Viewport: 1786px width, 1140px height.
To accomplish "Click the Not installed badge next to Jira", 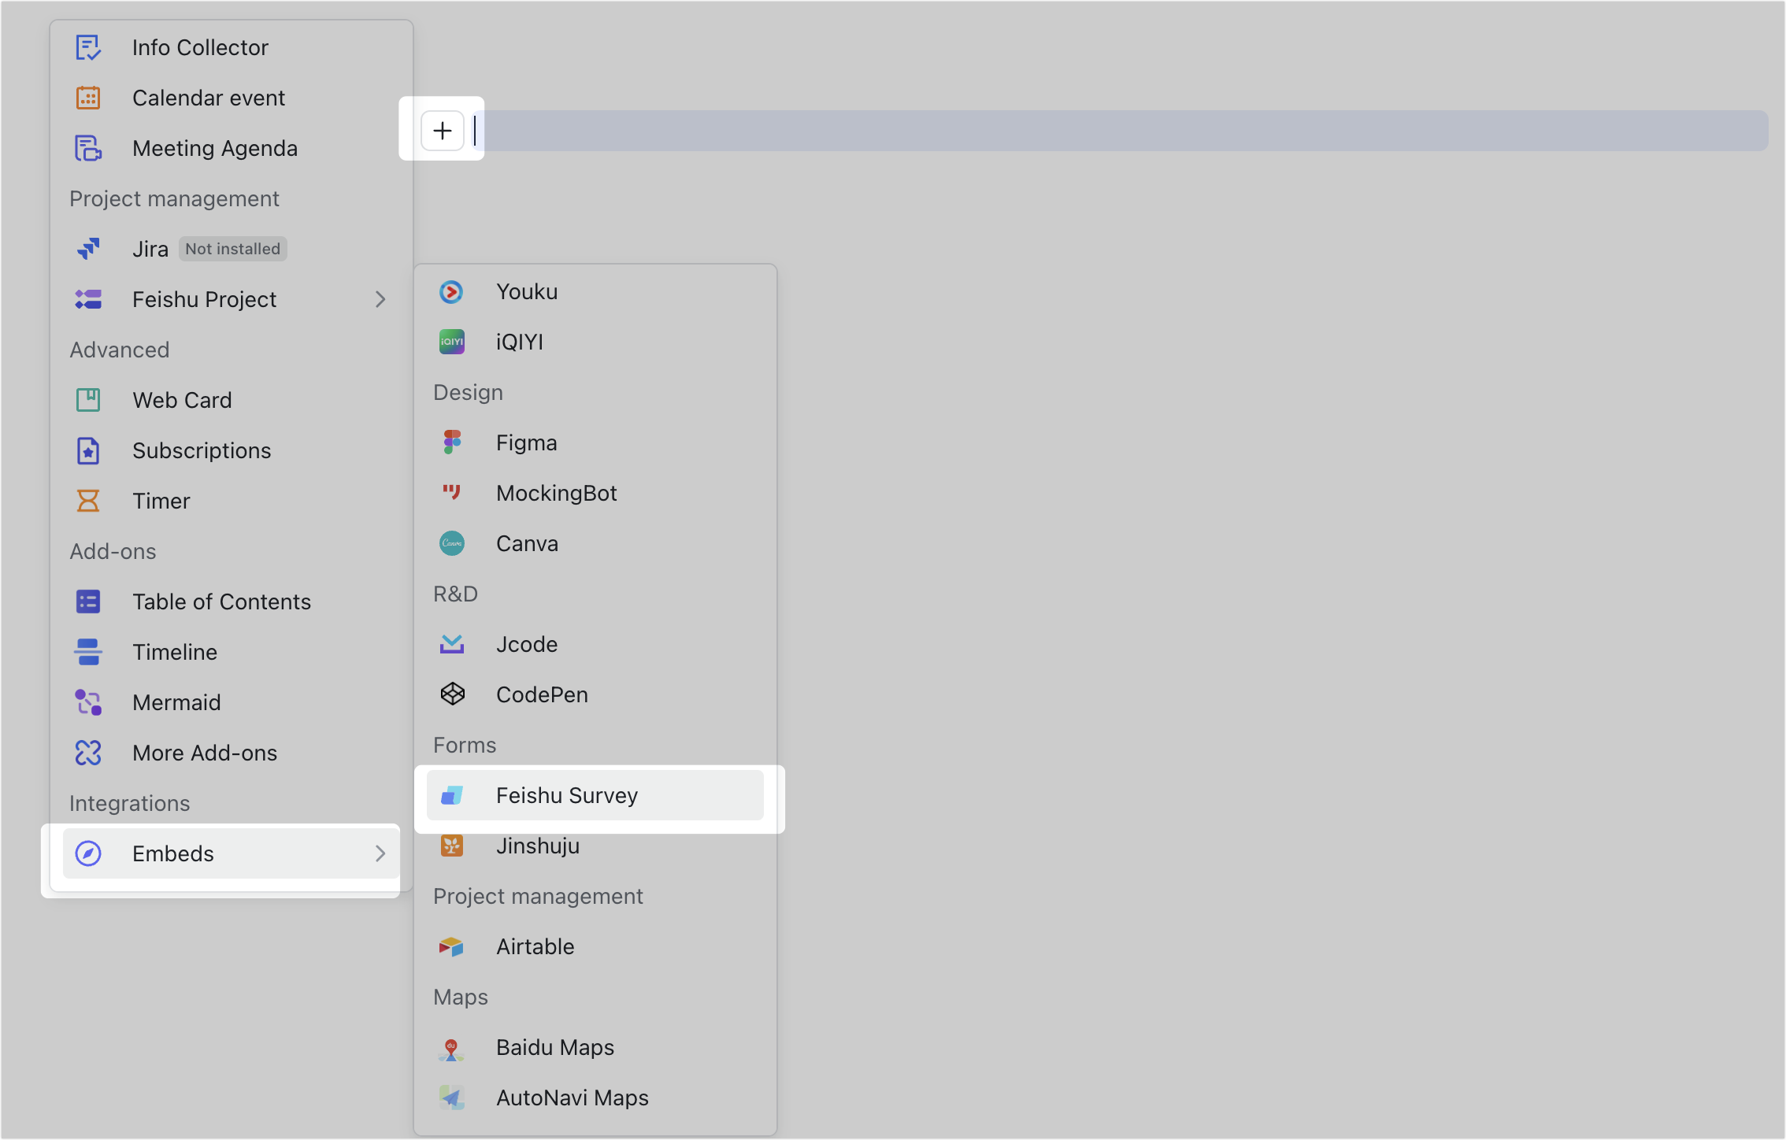I will tap(232, 249).
